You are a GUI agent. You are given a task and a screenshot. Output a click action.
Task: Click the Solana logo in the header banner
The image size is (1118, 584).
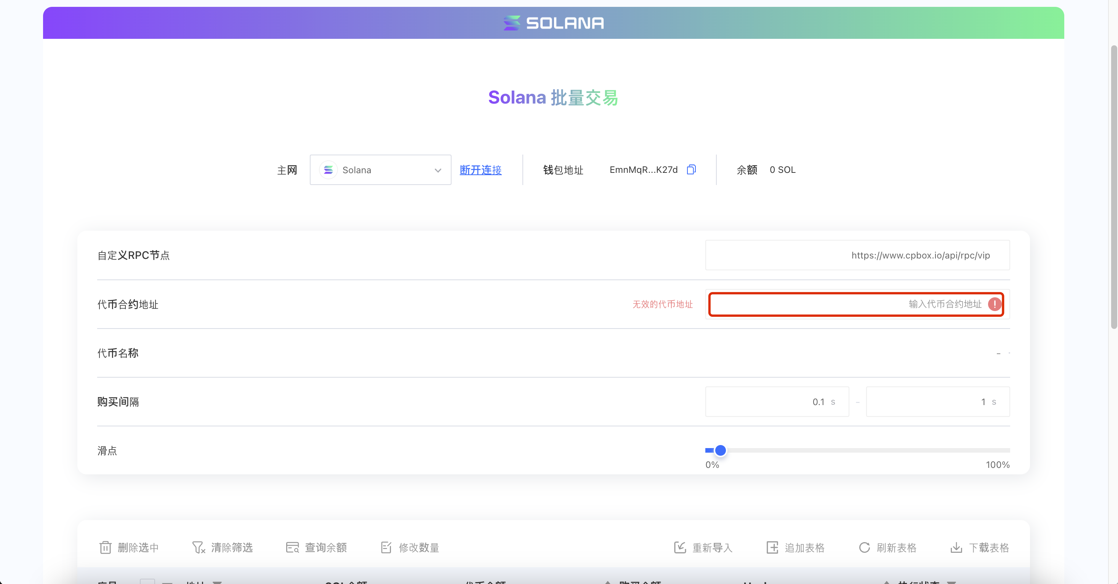tap(553, 23)
